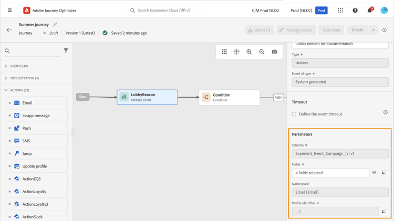Open the Event id type field
394x221 pixels.
[340, 82]
